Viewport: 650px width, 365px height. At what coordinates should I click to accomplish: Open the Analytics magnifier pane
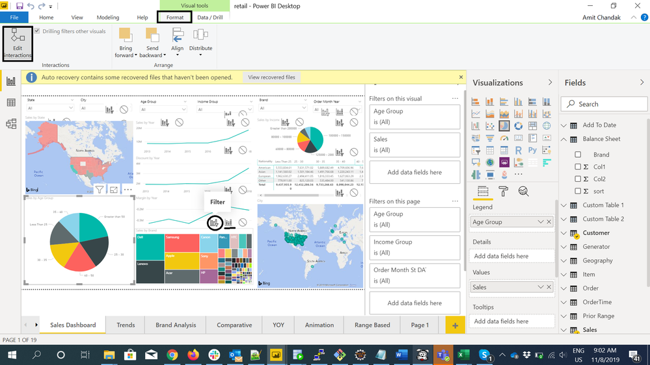coord(523,191)
